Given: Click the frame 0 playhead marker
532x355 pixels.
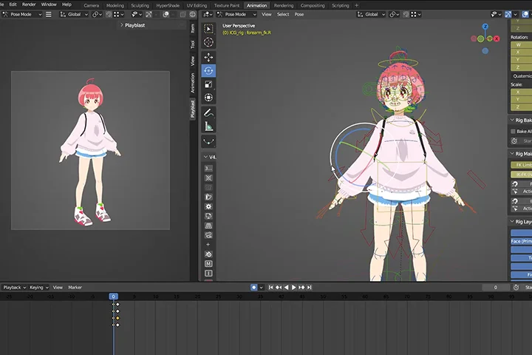Looking at the screenshot, I should point(113,297).
